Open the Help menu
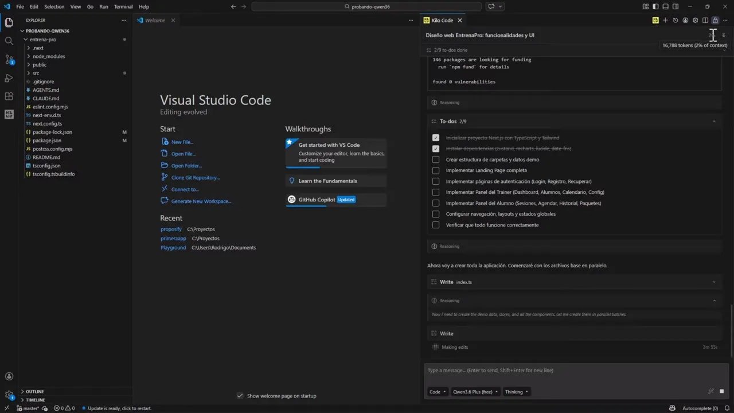 click(x=144, y=6)
